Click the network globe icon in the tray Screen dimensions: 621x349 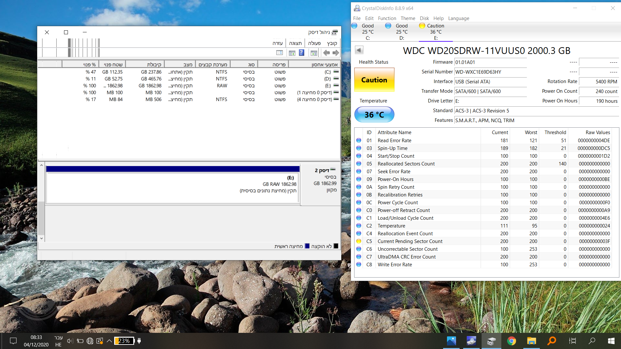click(90, 341)
